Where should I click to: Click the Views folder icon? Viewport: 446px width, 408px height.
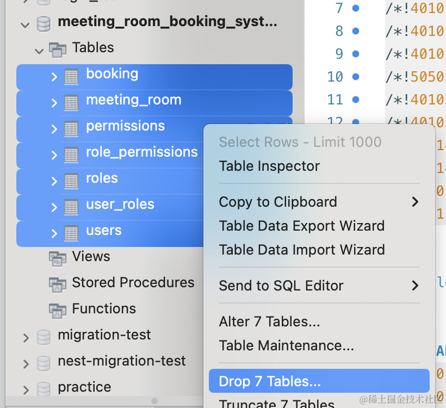(57, 258)
